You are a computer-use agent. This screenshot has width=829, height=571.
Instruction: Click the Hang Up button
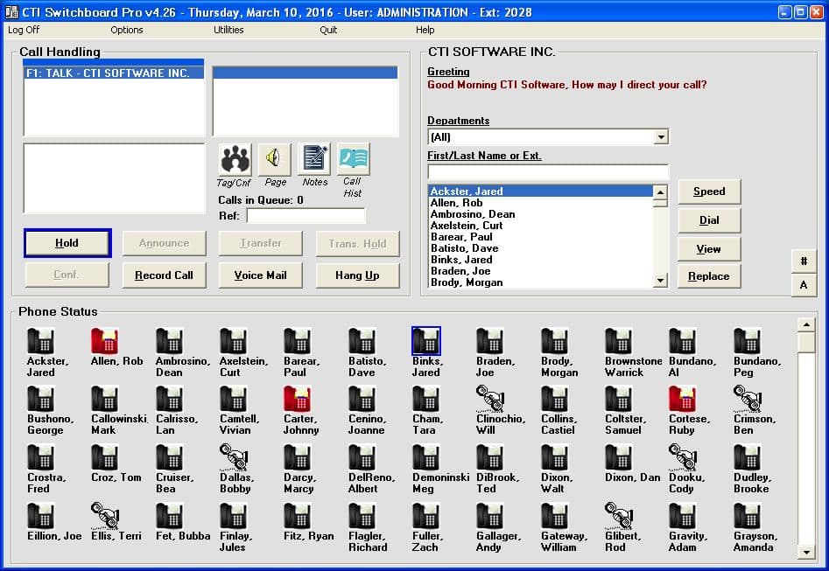(x=357, y=275)
